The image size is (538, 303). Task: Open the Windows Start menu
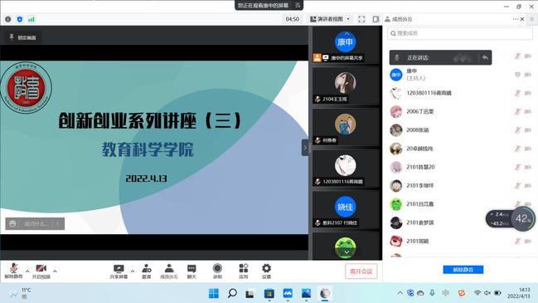[x=213, y=293]
